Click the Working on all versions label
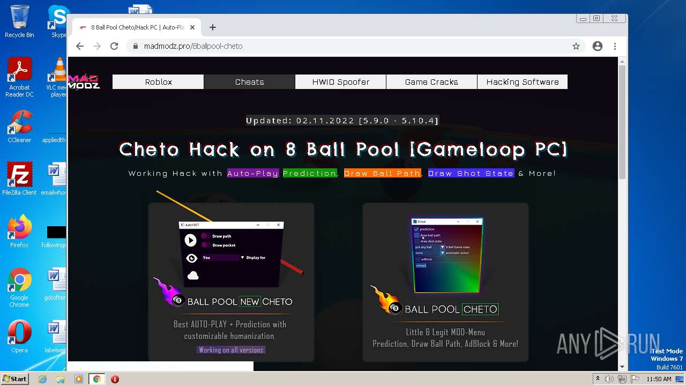 [x=231, y=350]
